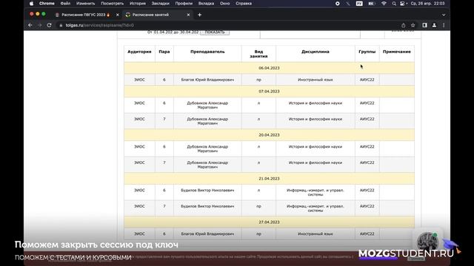Toggle the Chrome side panel
The image size is (474, 266).
coord(424,25)
